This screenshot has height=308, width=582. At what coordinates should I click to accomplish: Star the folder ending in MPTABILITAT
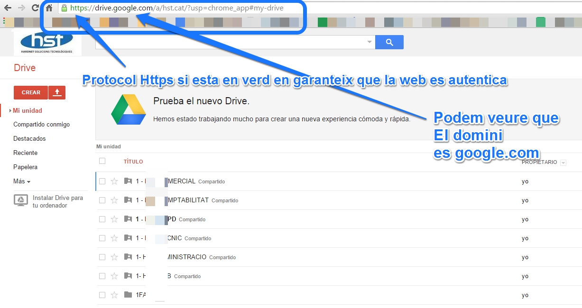pyautogui.click(x=114, y=200)
